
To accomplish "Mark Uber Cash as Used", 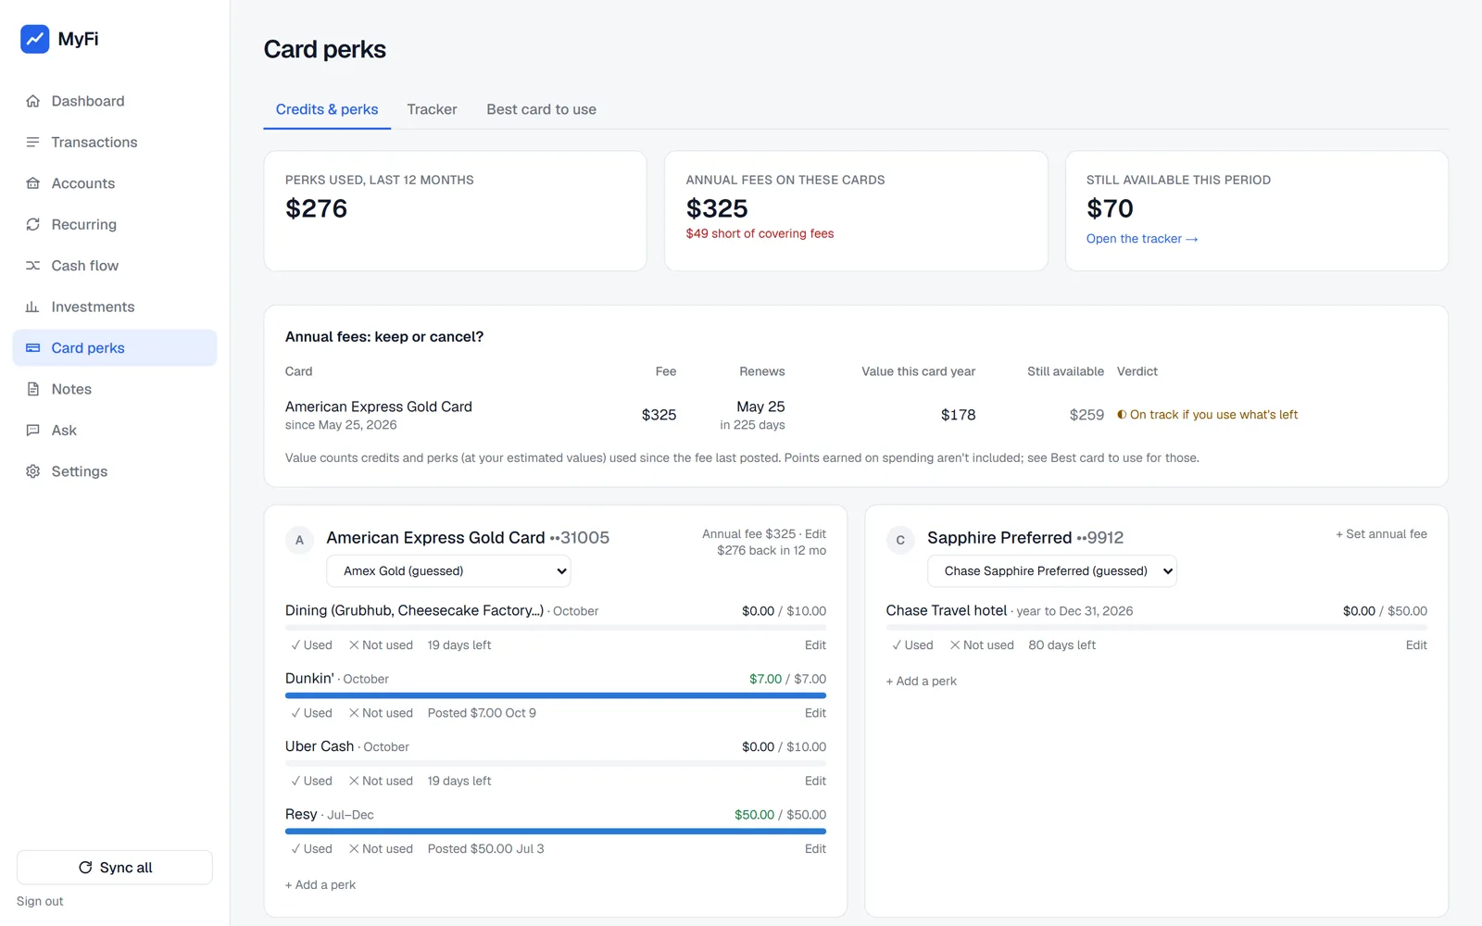I will pyautogui.click(x=311, y=781).
